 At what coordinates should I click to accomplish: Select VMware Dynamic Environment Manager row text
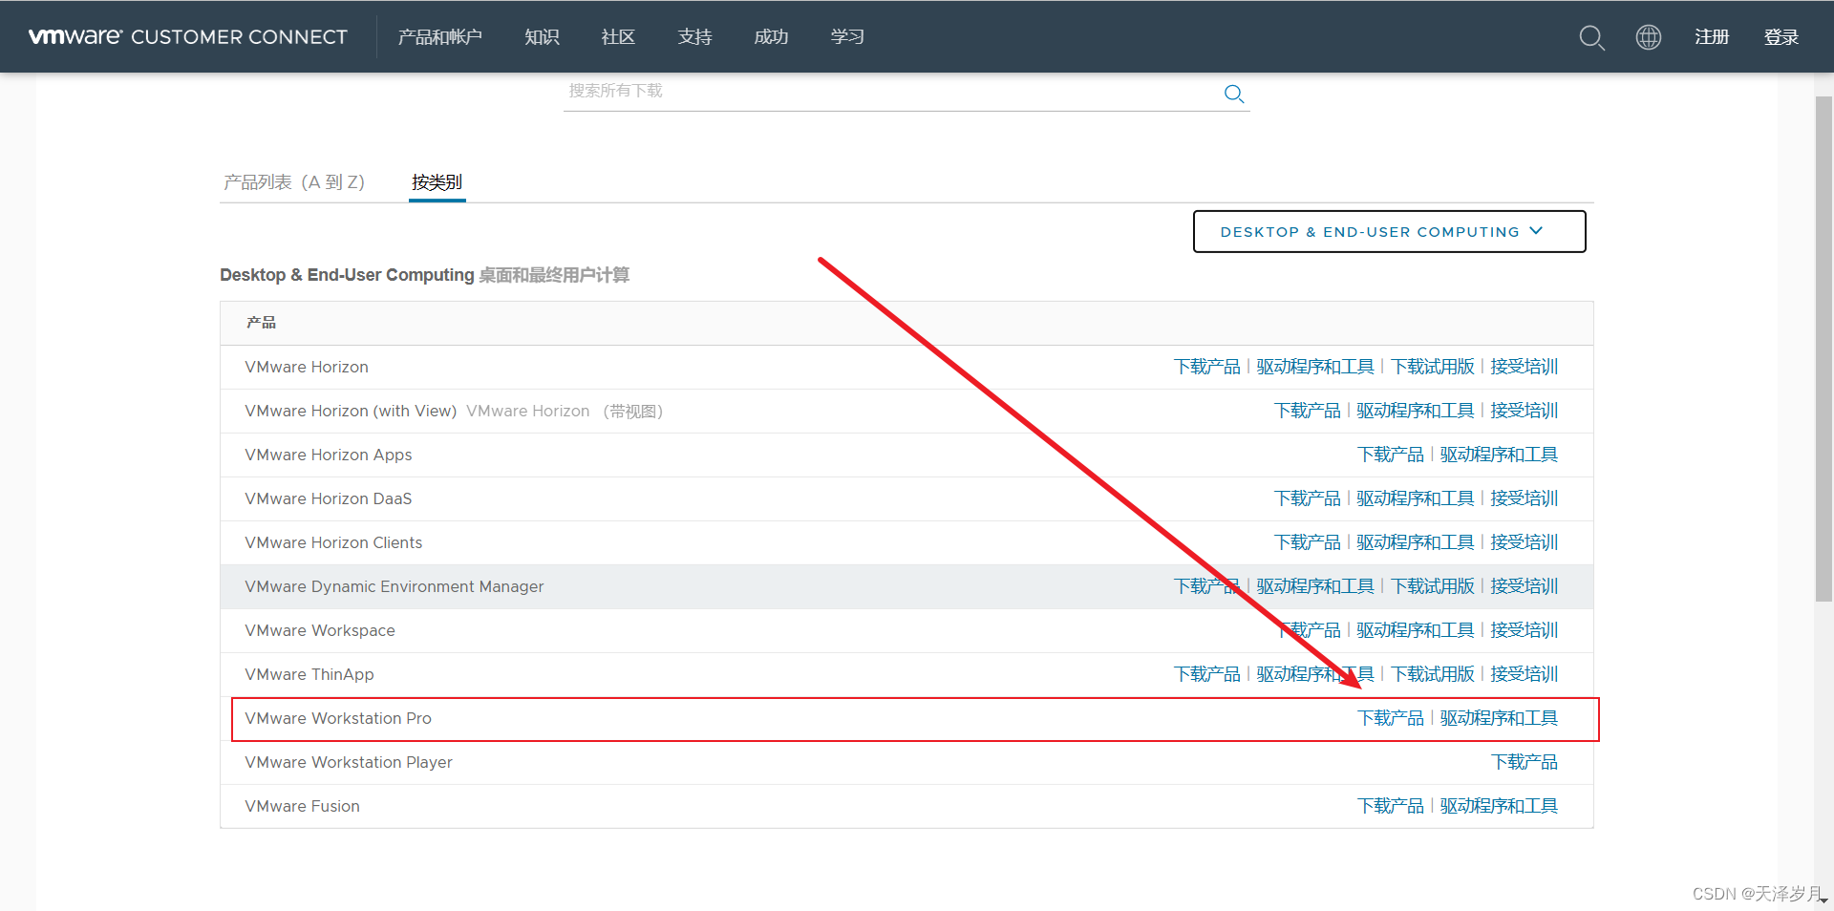point(395,586)
